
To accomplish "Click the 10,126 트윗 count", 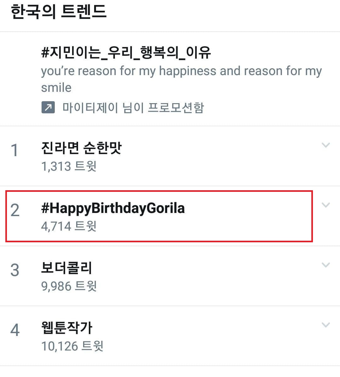I will click(72, 346).
